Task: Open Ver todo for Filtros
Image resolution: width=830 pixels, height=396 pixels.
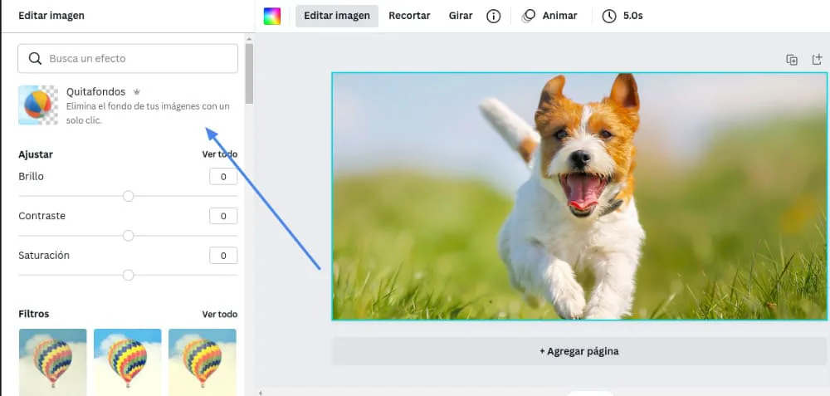Action: pos(220,315)
